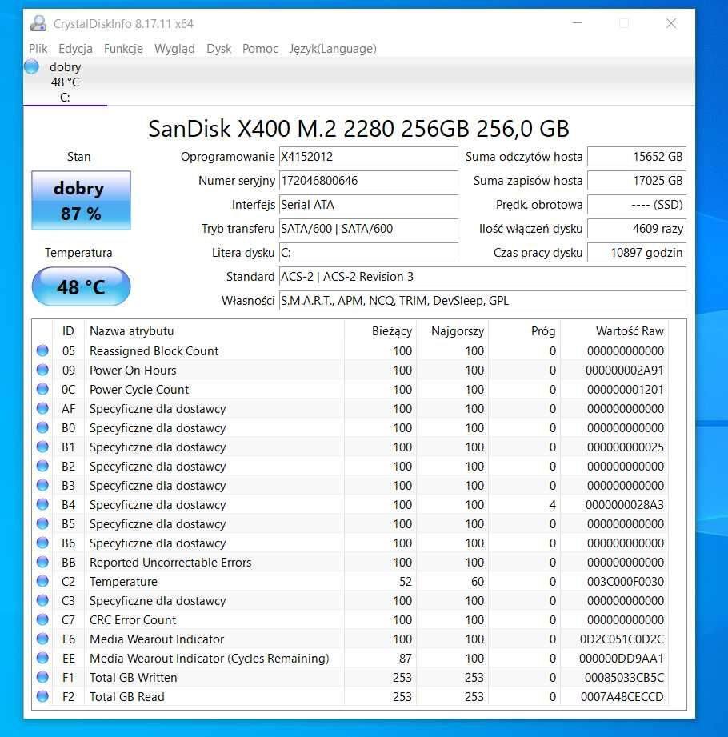Click the 'Stan' label above health status

[78, 157]
